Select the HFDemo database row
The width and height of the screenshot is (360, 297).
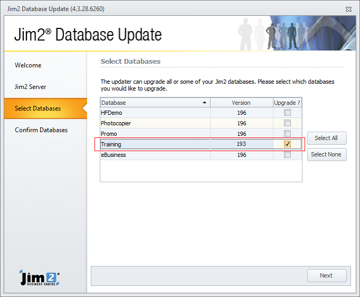point(201,113)
